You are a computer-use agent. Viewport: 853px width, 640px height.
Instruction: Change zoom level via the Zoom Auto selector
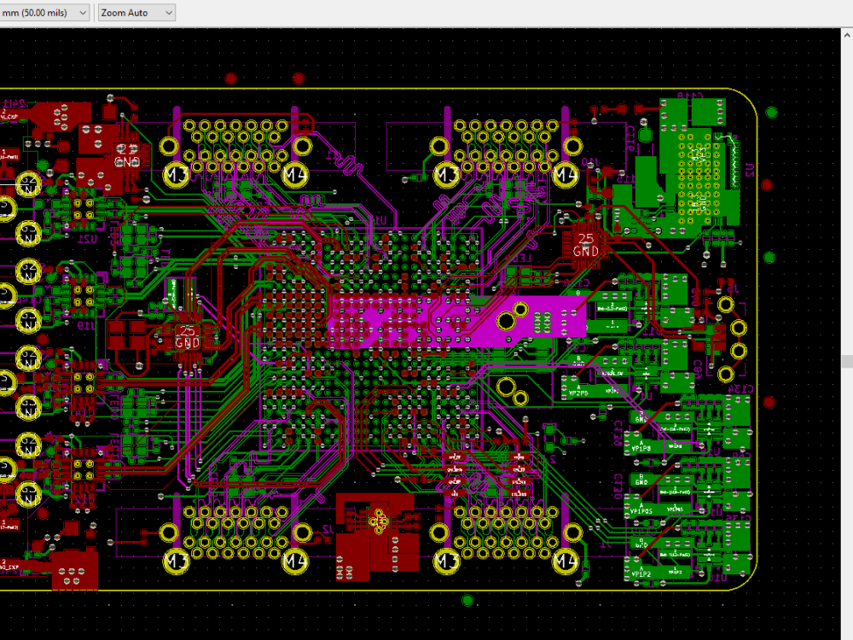tap(135, 13)
